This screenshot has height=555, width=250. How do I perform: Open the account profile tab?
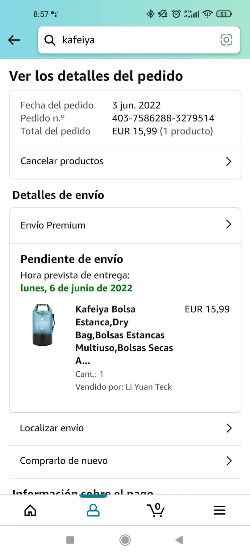pyautogui.click(x=93, y=510)
